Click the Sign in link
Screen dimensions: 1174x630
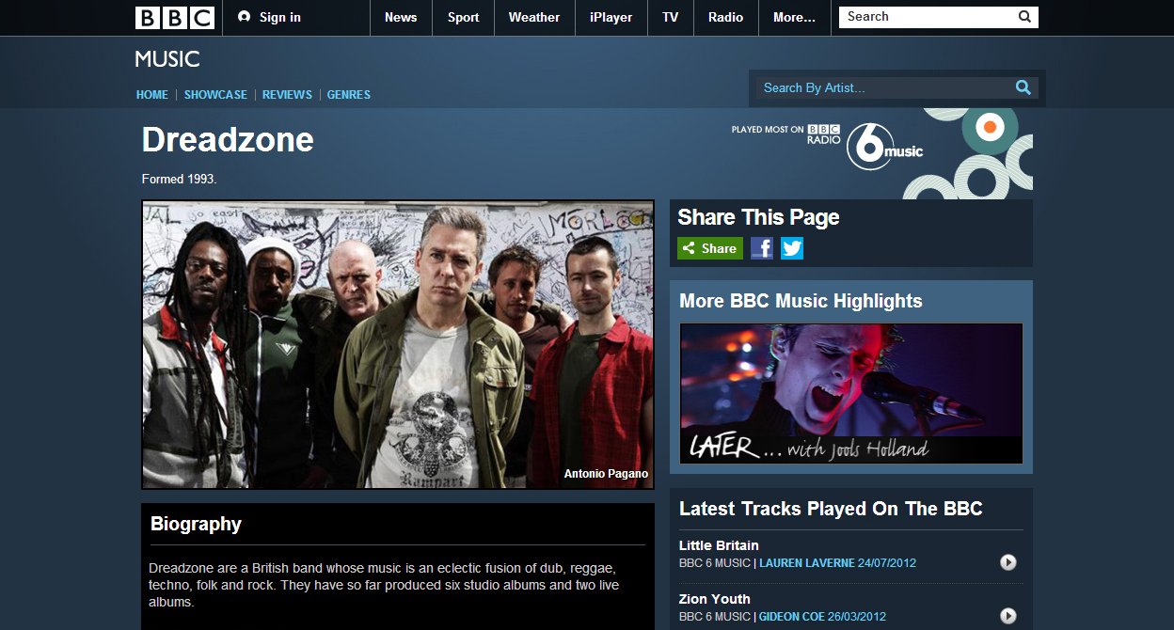[280, 17]
